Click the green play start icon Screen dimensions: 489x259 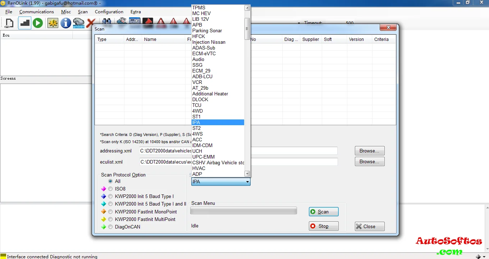pyautogui.click(x=38, y=23)
